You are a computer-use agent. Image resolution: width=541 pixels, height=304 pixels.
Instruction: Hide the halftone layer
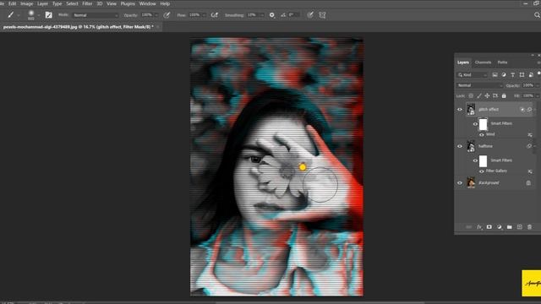coord(460,146)
